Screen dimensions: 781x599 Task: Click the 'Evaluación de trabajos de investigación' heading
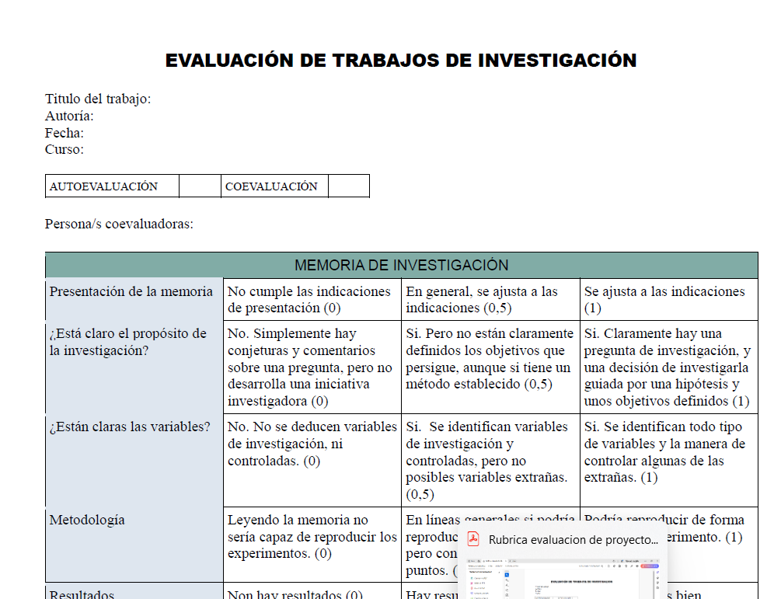tap(401, 61)
